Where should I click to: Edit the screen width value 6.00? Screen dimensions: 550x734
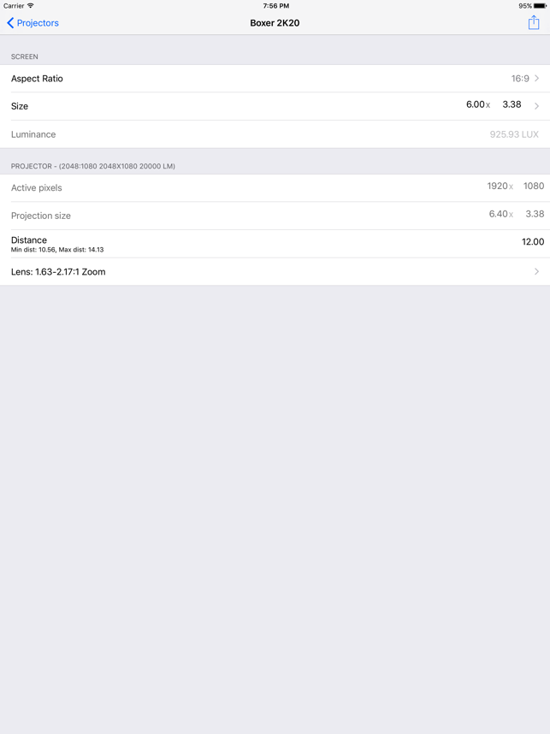pyautogui.click(x=475, y=104)
